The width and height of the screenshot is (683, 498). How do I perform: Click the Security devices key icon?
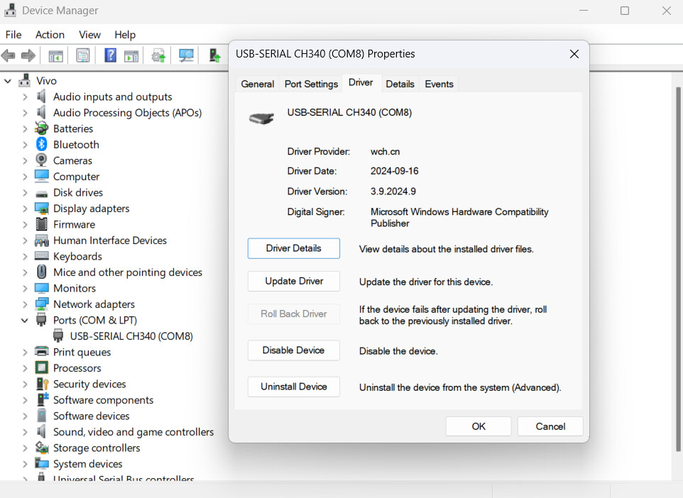coord(43,384)
